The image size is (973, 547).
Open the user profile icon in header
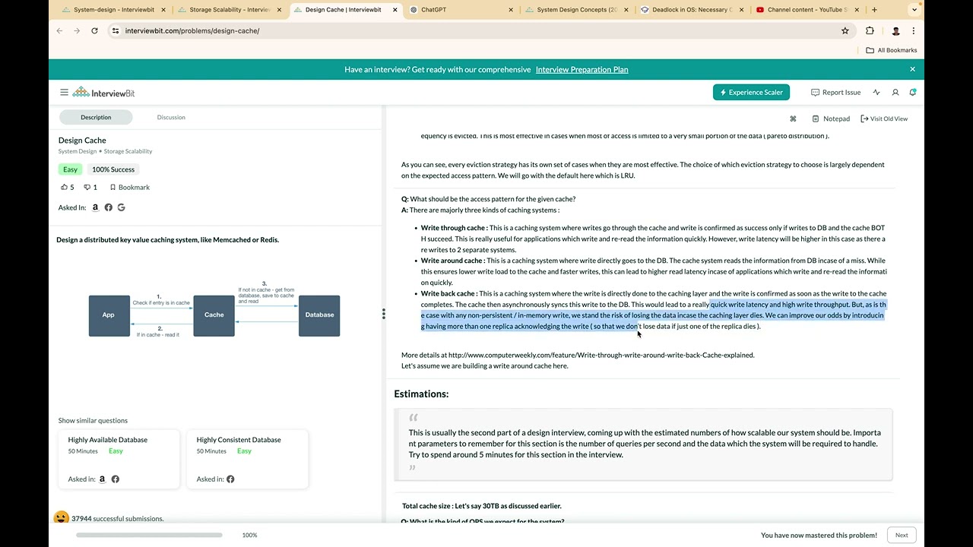(895, 92)
